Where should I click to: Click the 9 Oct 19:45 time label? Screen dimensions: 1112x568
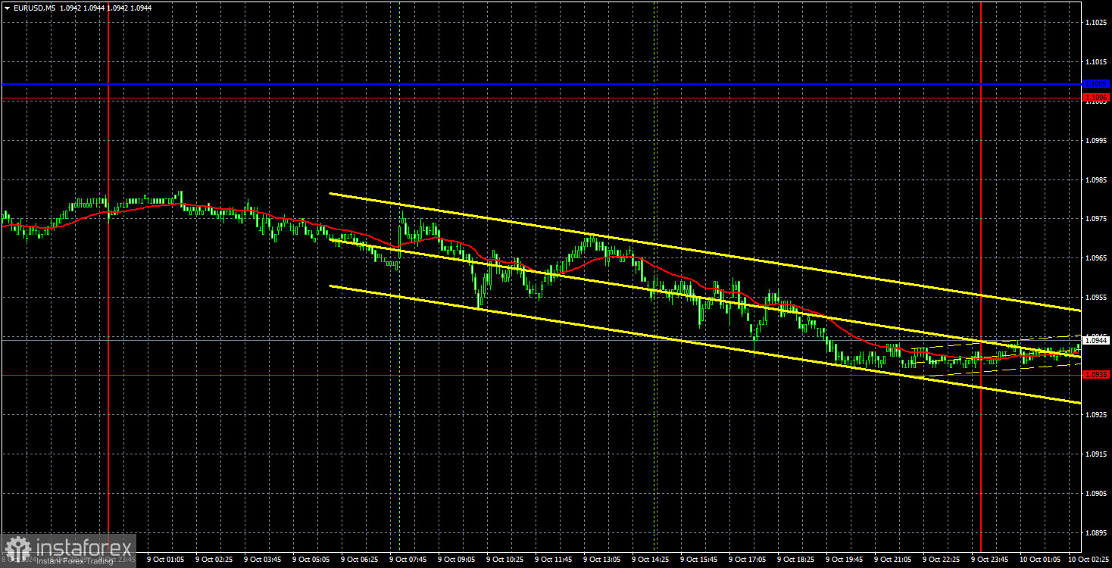coord(845,560)
